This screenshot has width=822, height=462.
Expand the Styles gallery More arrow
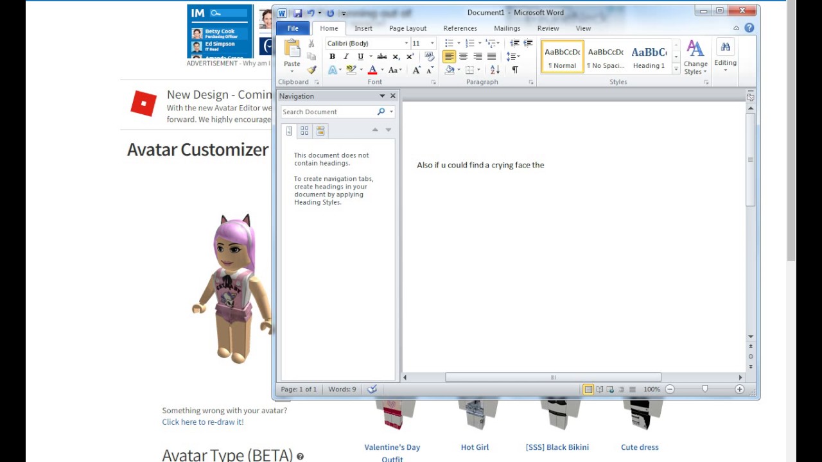[676, 69]
